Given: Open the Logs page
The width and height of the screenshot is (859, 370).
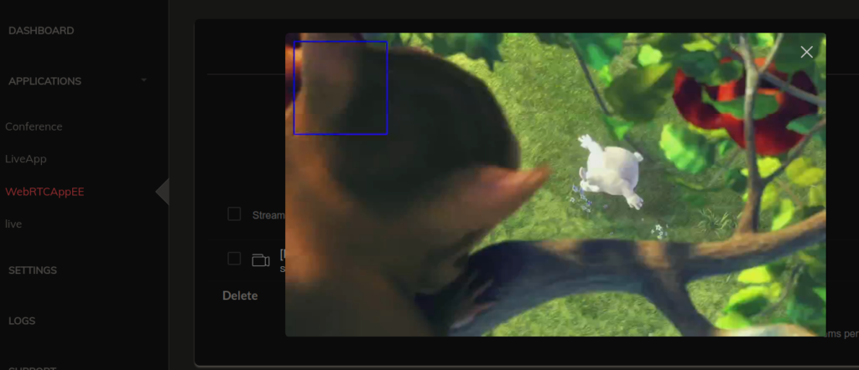Looking at the screenshot, I should click(x=22, y=321).
